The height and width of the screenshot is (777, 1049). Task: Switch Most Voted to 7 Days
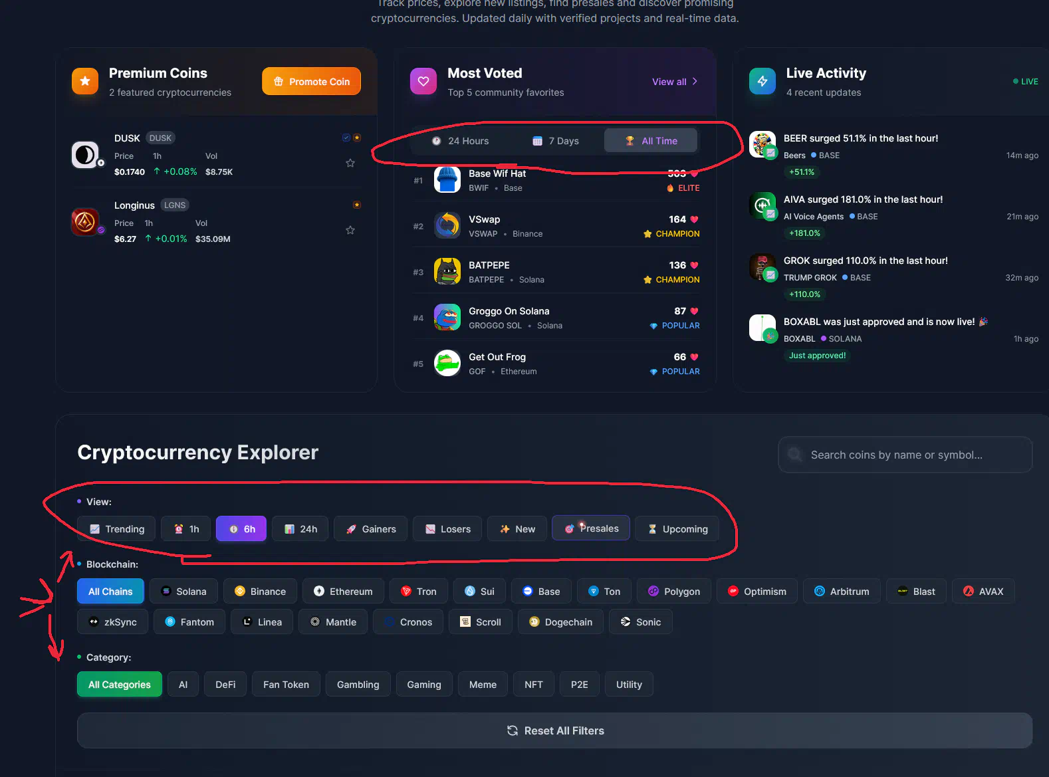[x=556, y=141]
